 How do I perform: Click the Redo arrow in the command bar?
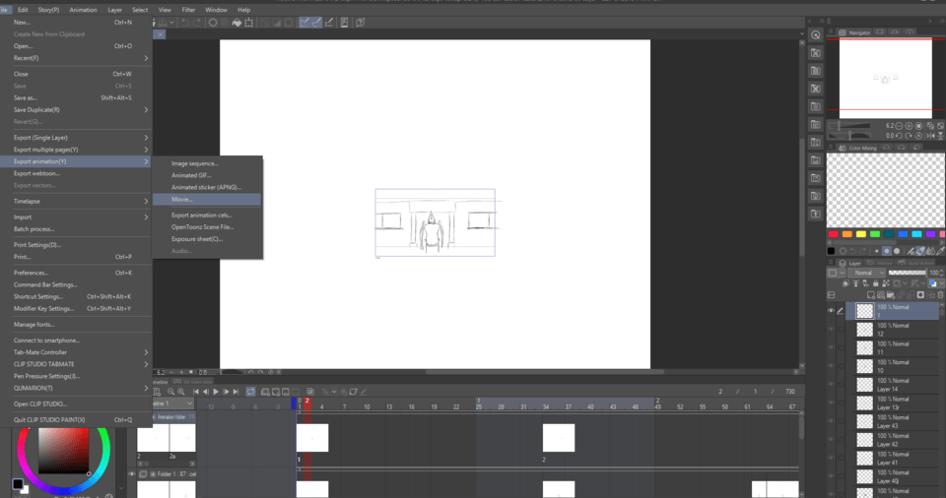click(x=197, y=23)
